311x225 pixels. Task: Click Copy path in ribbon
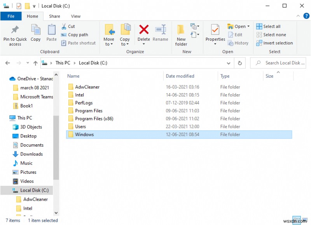point(75,35)
